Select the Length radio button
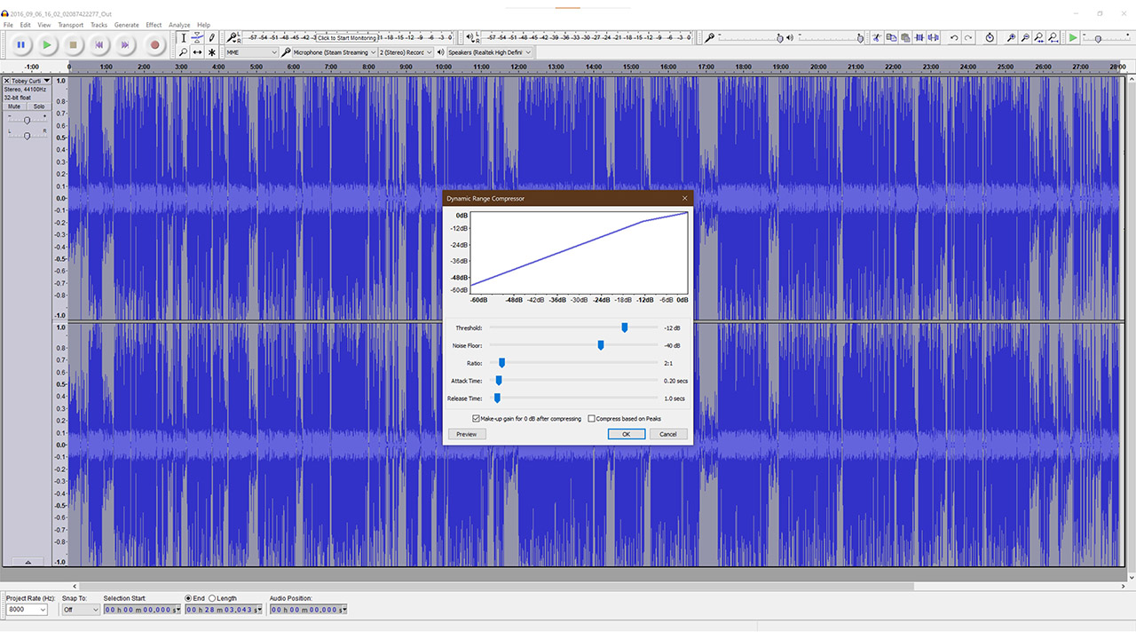This screenshot has width=1136, height=639. pos(212,598)
